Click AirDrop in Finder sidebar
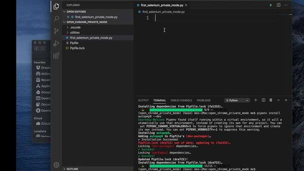Screen dimensions: 304x171 pos(43,74)
